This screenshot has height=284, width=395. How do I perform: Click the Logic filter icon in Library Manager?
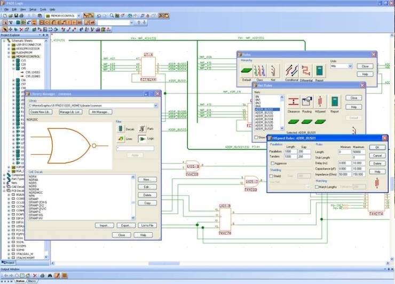(x=142, y=139)
